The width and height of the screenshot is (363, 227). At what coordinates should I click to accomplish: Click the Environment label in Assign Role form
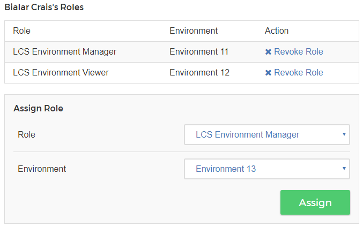click(x=42, y=169)
